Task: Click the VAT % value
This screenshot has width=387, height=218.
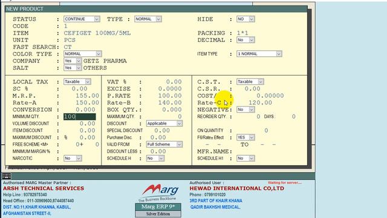Action: [174, 82]
